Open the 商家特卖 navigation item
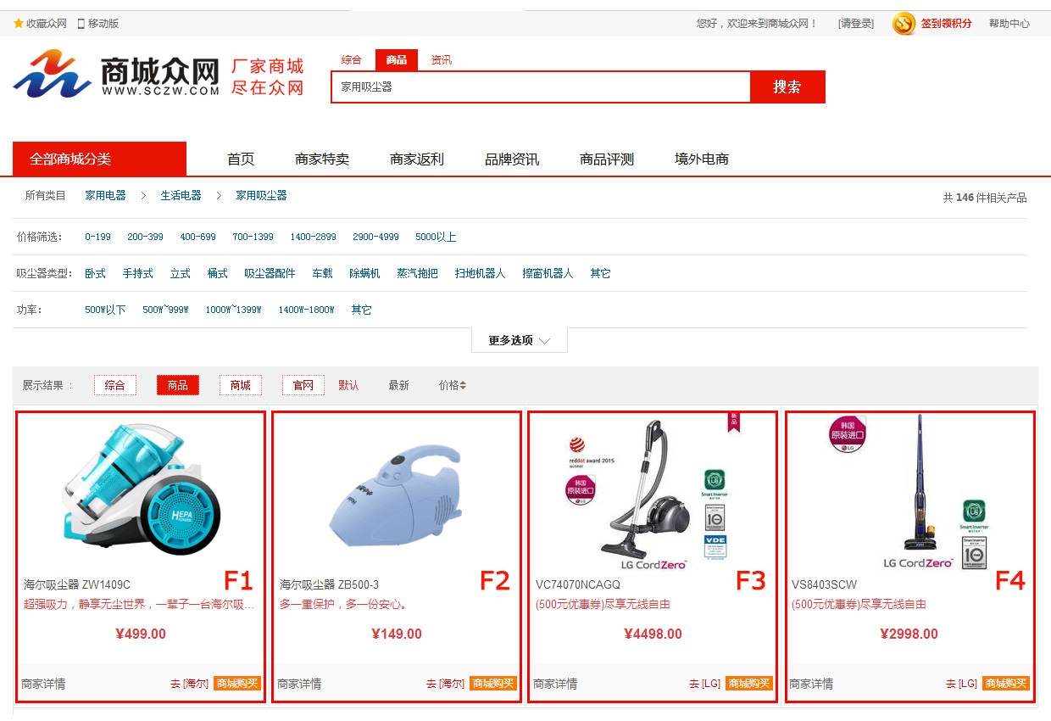The image size is (1051, 721). 322,159
